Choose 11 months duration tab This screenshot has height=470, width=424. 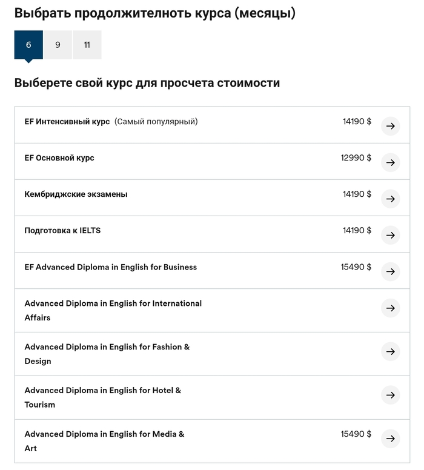click(x=87, y=45)
